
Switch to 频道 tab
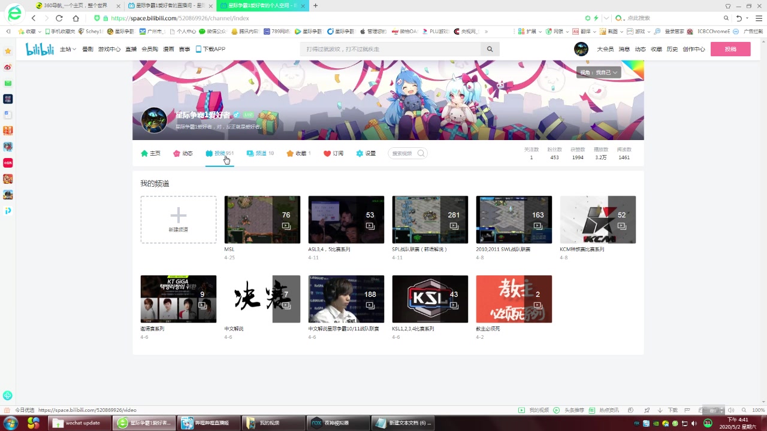[x=260, y=153]
